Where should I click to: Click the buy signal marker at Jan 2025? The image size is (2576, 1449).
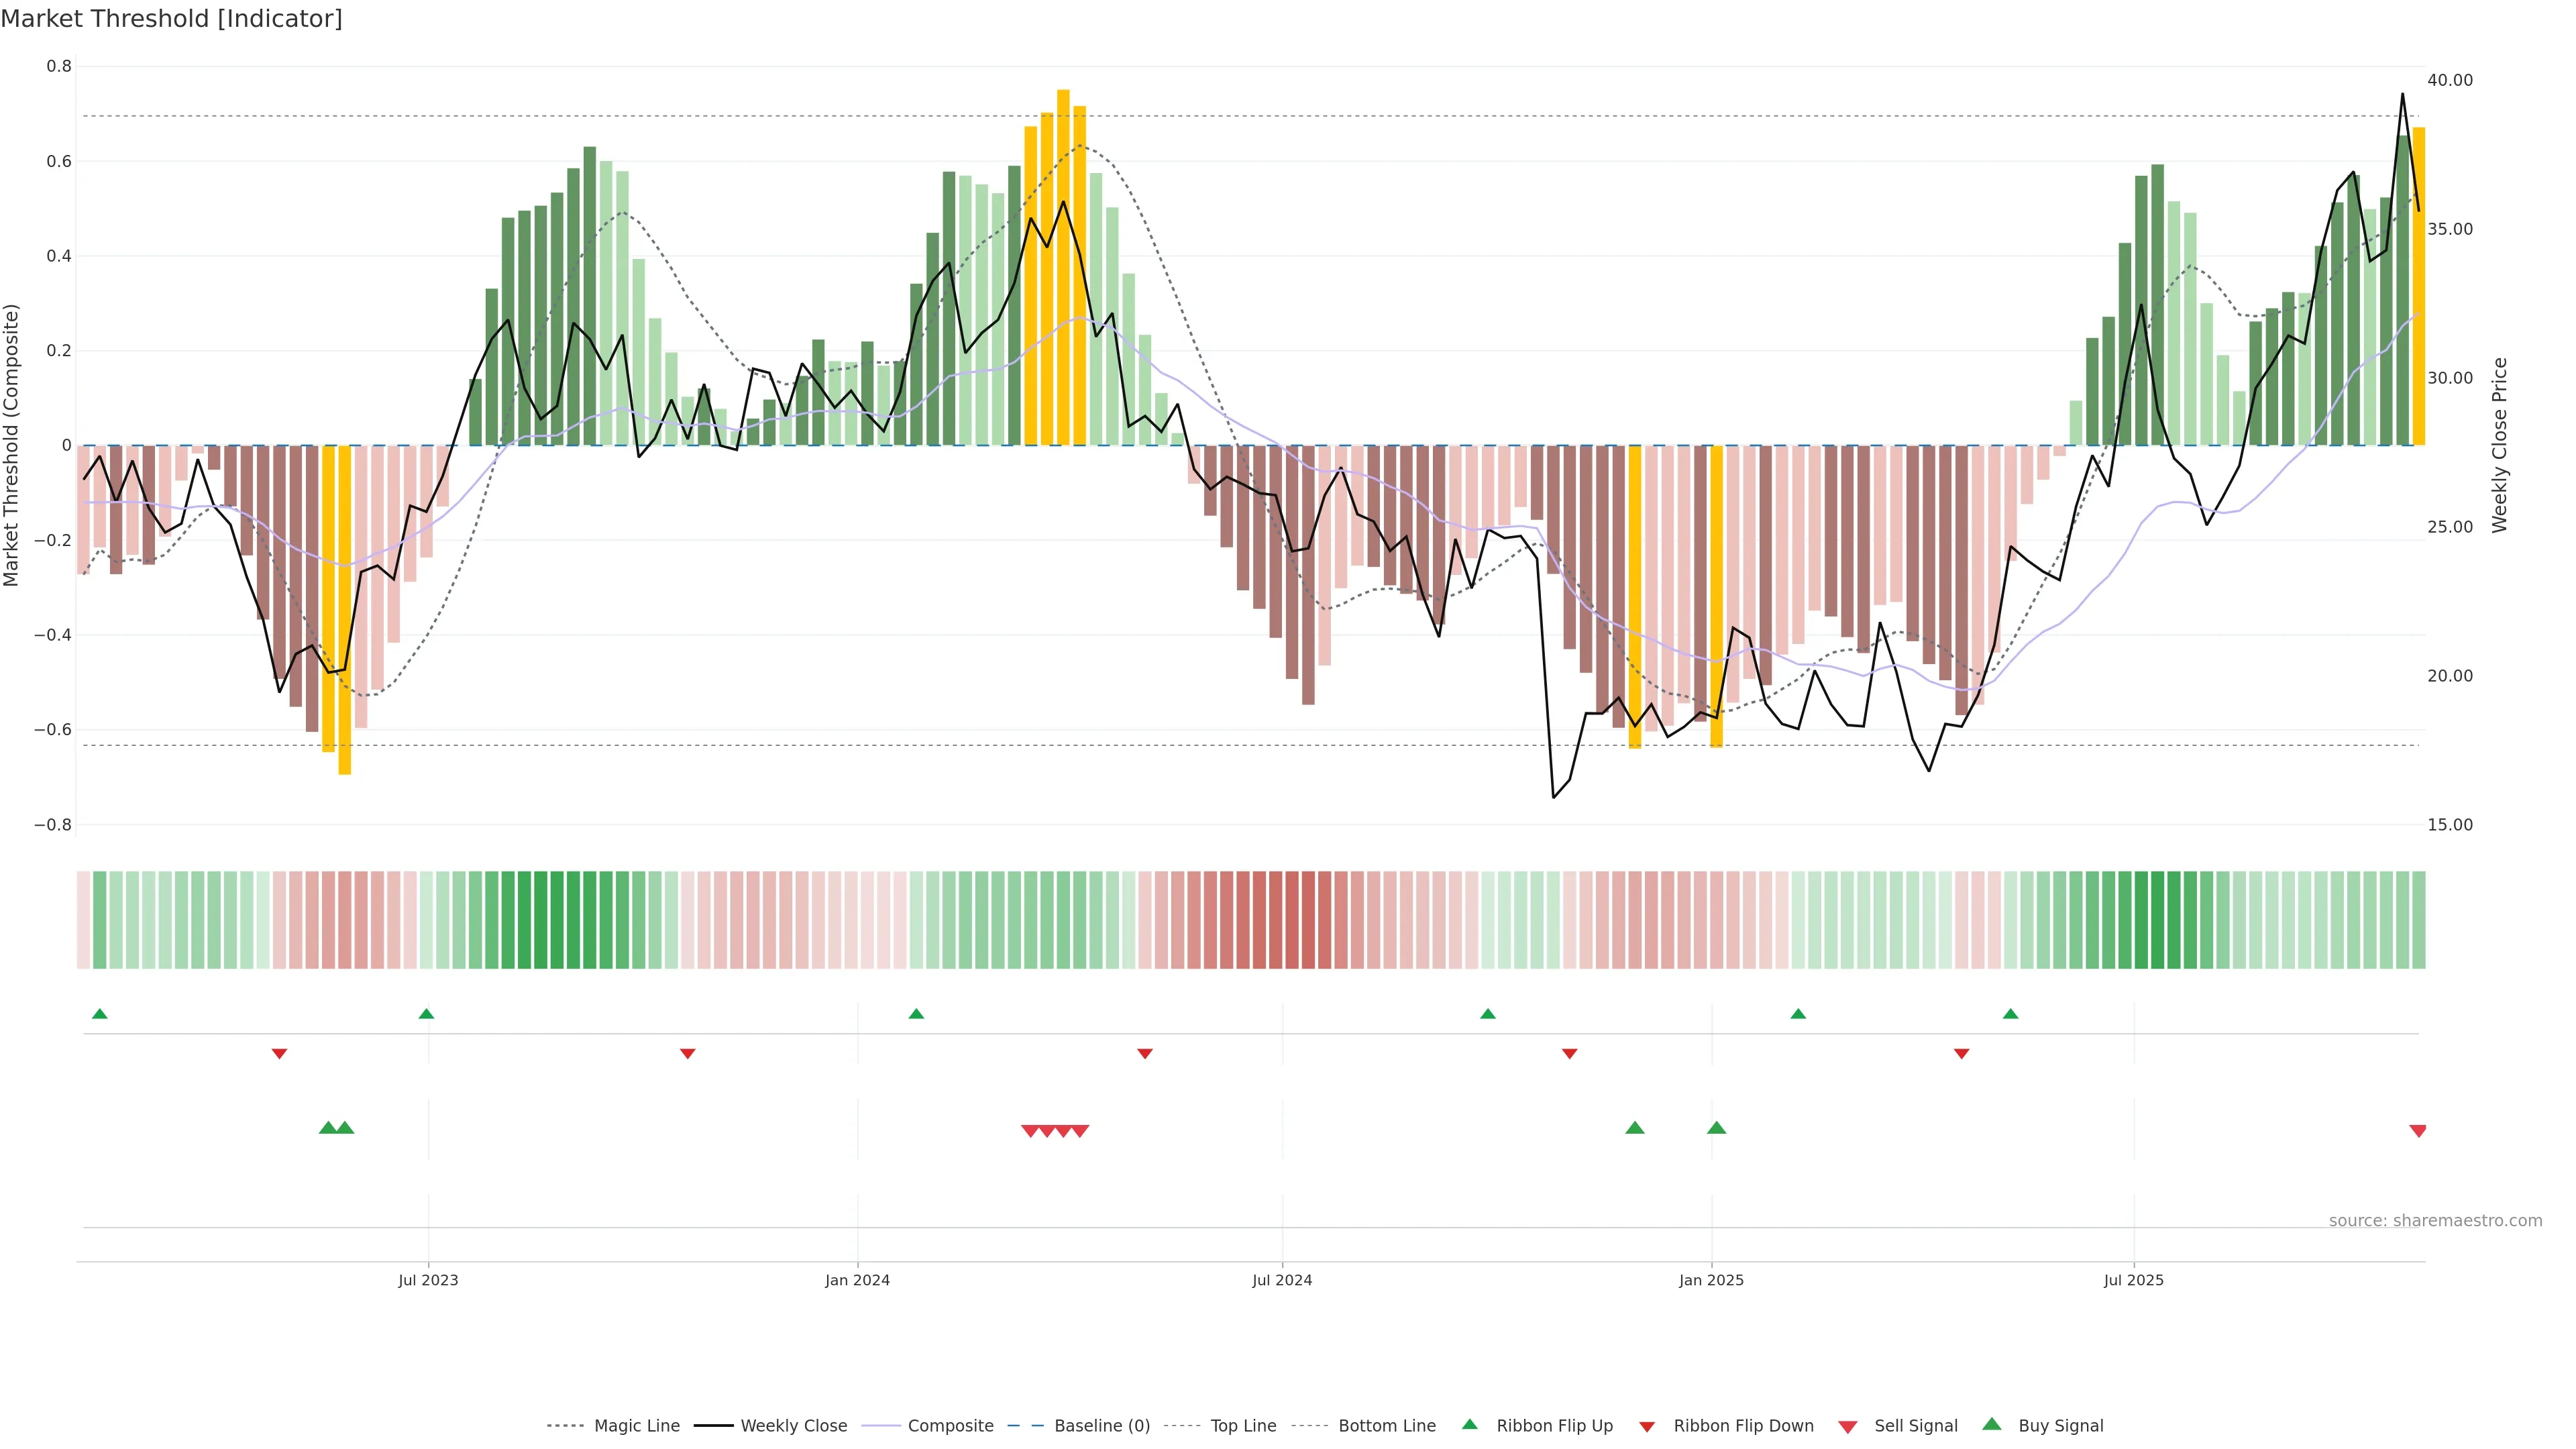click(1716, 1128)
